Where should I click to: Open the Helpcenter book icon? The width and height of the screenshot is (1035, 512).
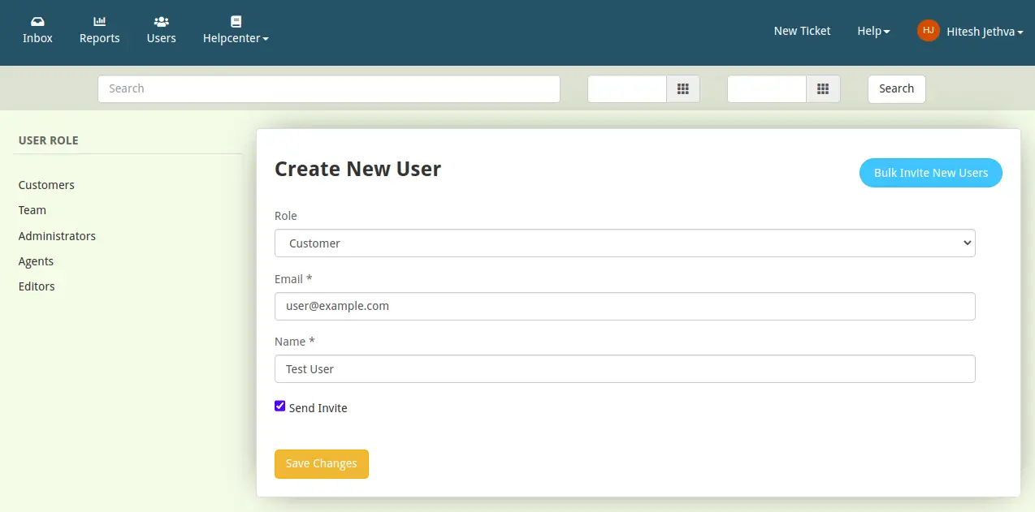(x=236, y=21)
